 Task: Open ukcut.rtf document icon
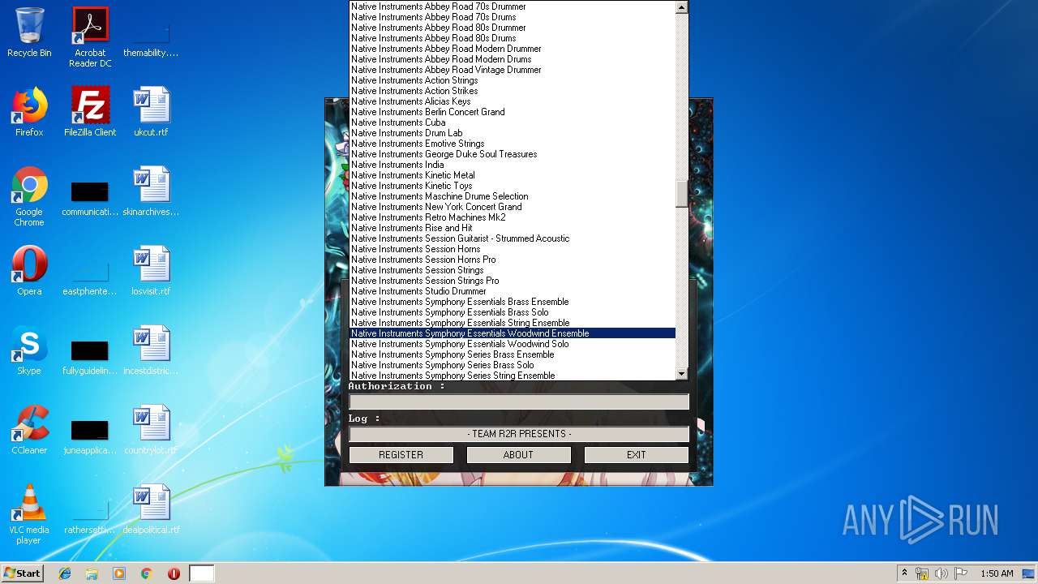[151, 112]
